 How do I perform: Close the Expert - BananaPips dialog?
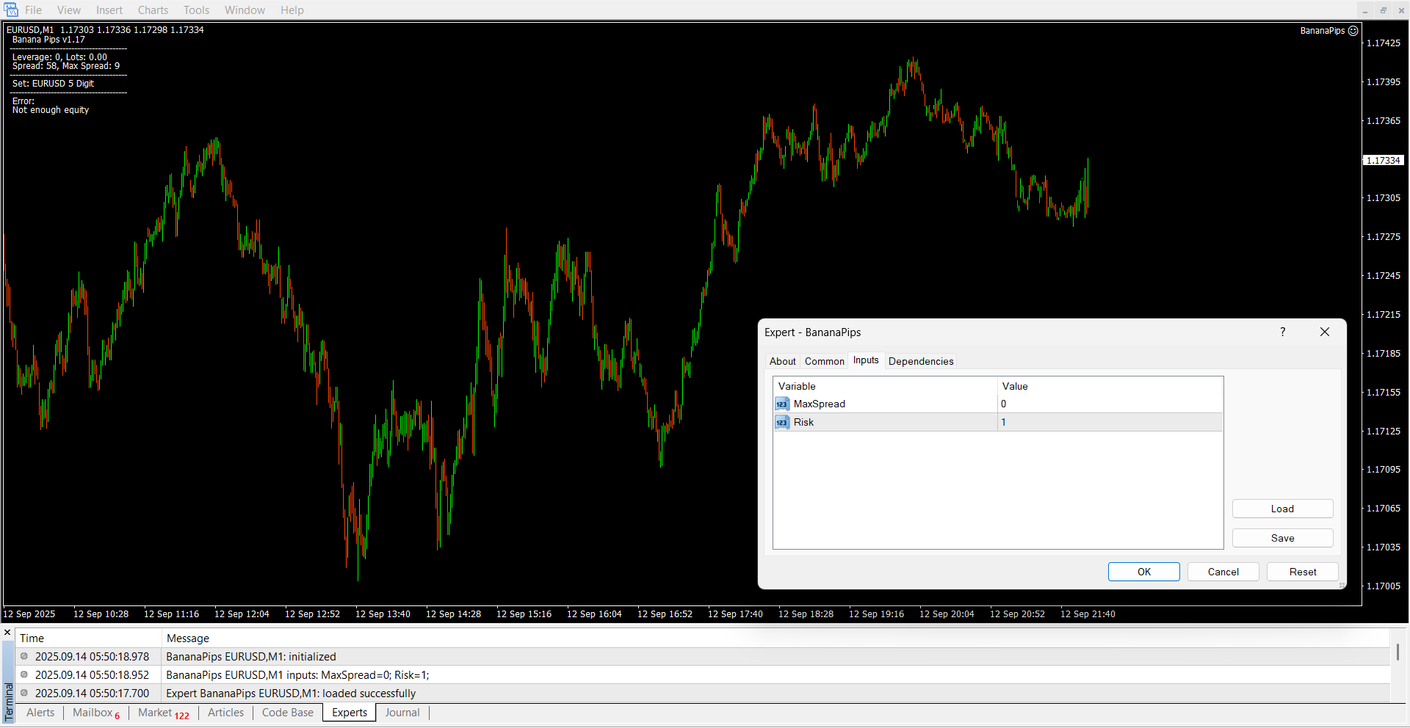coord(1325,332)
